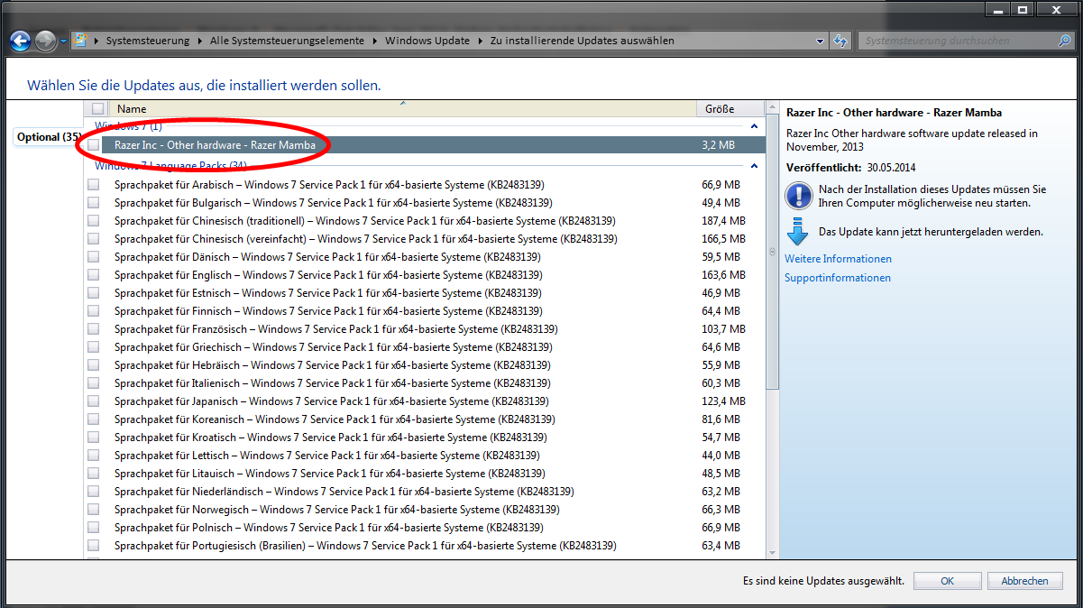Go back with the Back arrow button
This screenshot has width=1083, height=608.
click(20, 41)
